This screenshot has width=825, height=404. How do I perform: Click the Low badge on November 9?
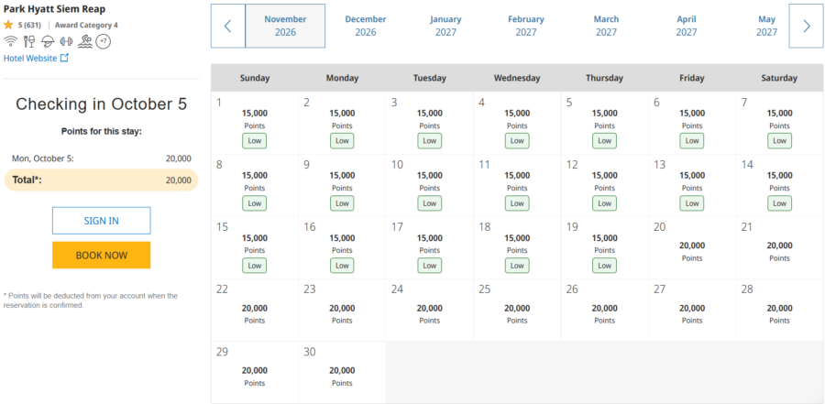pos(342,203)
